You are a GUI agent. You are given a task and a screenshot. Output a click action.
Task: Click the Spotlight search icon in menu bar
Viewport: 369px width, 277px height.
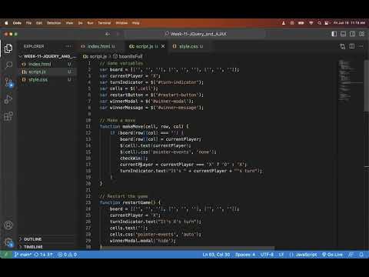319,23
